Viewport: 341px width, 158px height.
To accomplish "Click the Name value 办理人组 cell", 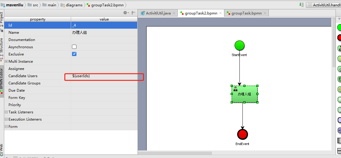I will (x=104, y=32).
